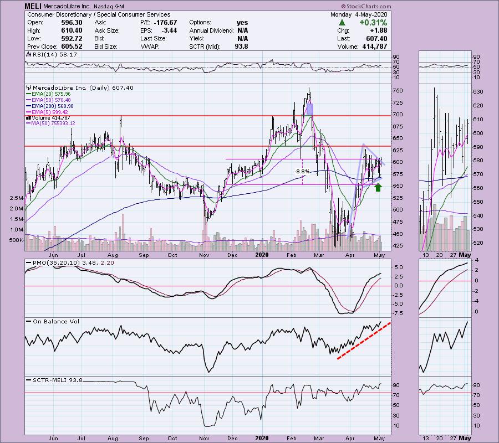Select the Last price in quote header
The width and height of the screenshot is (499, 443).
(376, 38)
